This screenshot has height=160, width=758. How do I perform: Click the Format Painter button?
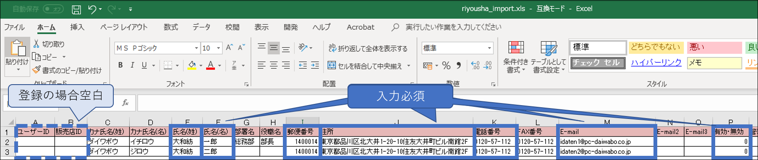point(67,70)
